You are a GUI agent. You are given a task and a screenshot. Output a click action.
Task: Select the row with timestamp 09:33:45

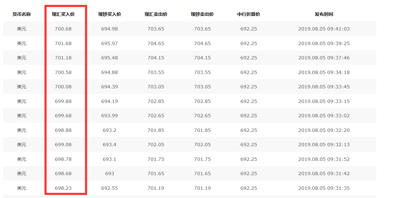[x=324, y=87]
